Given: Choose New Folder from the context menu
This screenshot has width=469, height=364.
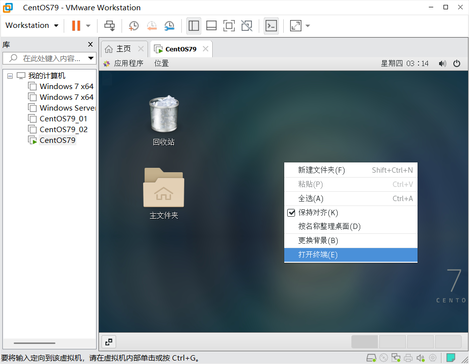Looking at the screenshot, I should pyautogui.click(x=350, y=170).
